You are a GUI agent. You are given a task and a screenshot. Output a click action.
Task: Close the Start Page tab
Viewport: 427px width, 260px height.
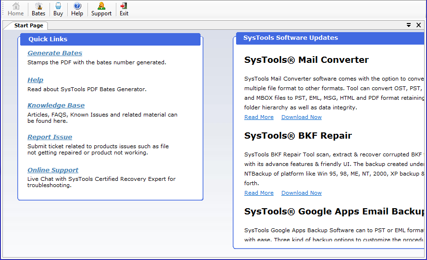point(418,25)
